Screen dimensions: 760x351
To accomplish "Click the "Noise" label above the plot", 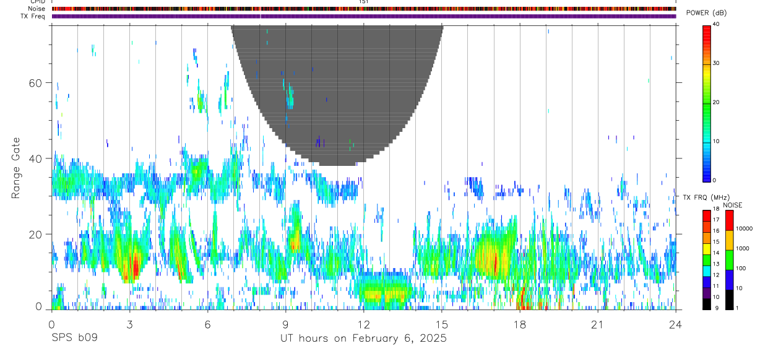I will point(37,9).
